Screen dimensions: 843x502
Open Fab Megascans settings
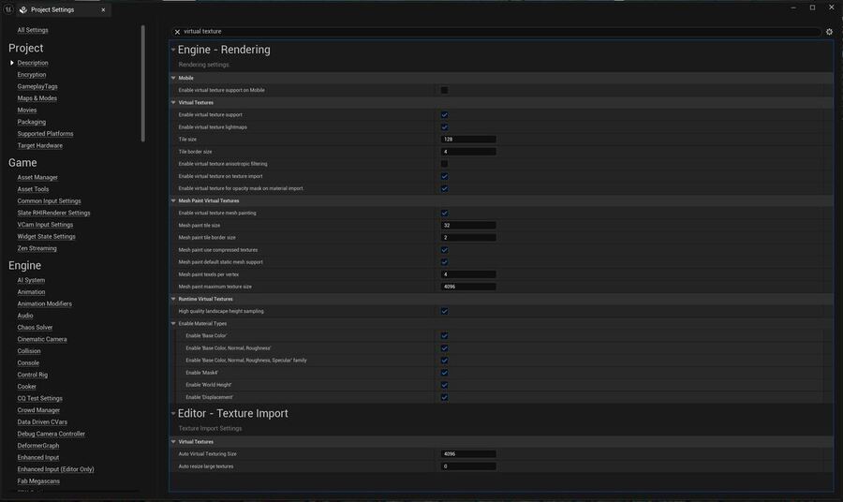coord(38,481)
